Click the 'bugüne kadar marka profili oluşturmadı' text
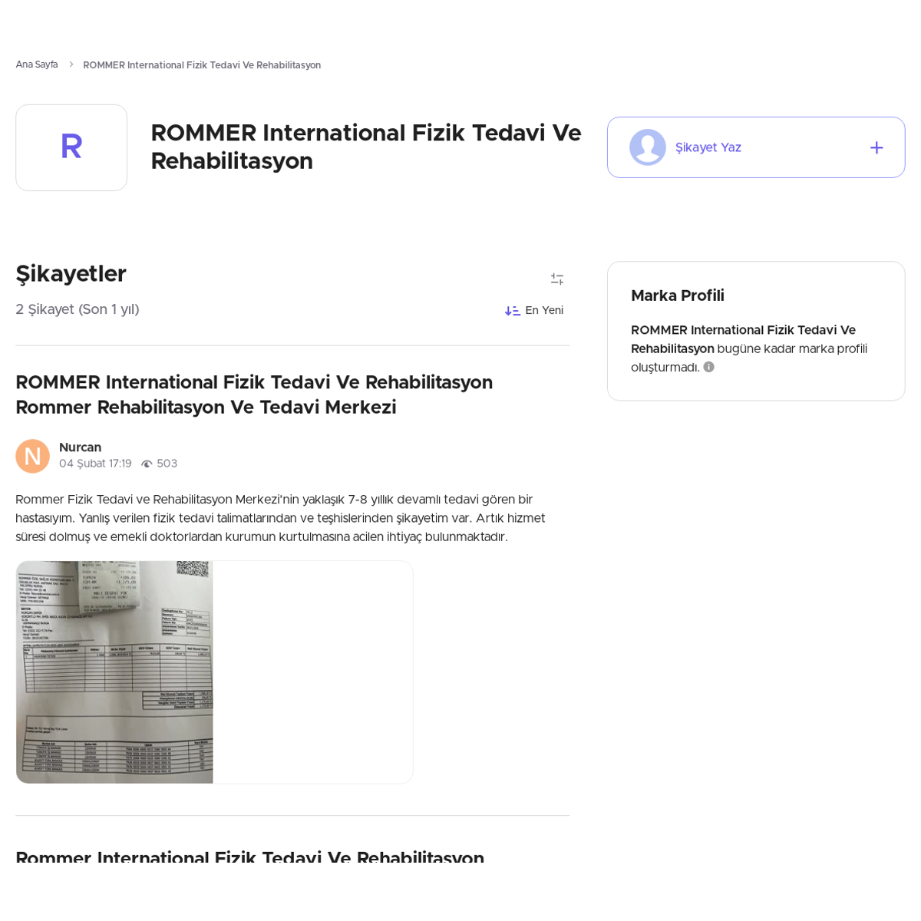The height and width of the screenshot is (921, 921). pos(749,358)
